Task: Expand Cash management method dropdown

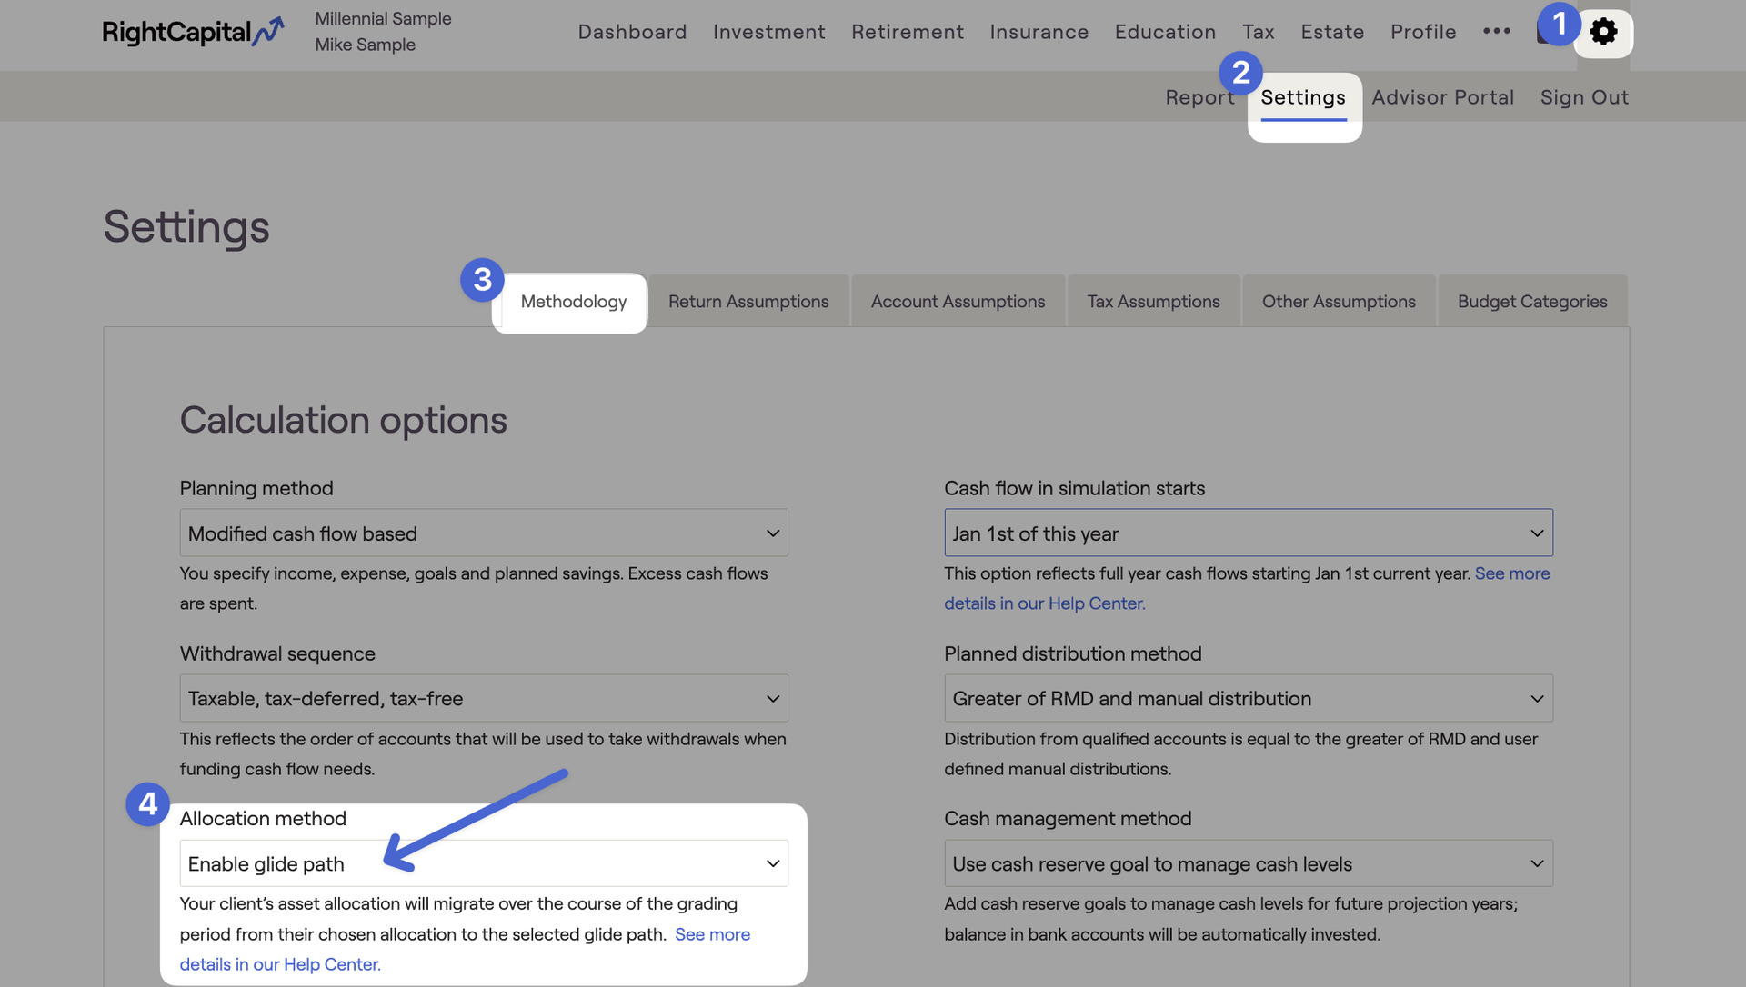Action: 1248,863
